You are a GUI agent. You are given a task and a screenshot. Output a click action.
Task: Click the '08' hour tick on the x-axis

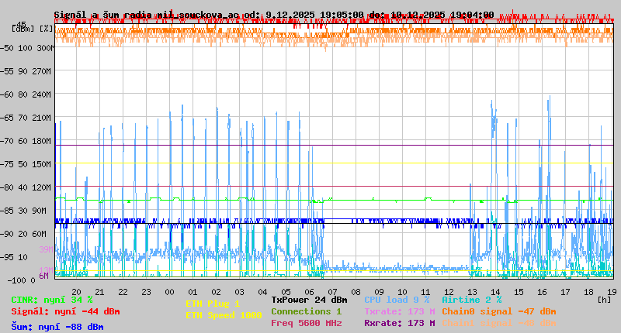click(x=356, y=292)
